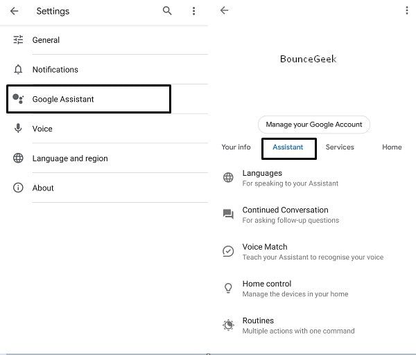416x355 pixels.
Task: Click the Voice microphone icon
Action: (18, 129)
